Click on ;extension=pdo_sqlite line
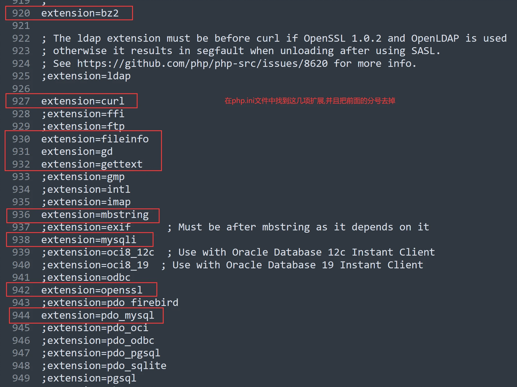This screenshot has height=387, width=517. (104, 366)
